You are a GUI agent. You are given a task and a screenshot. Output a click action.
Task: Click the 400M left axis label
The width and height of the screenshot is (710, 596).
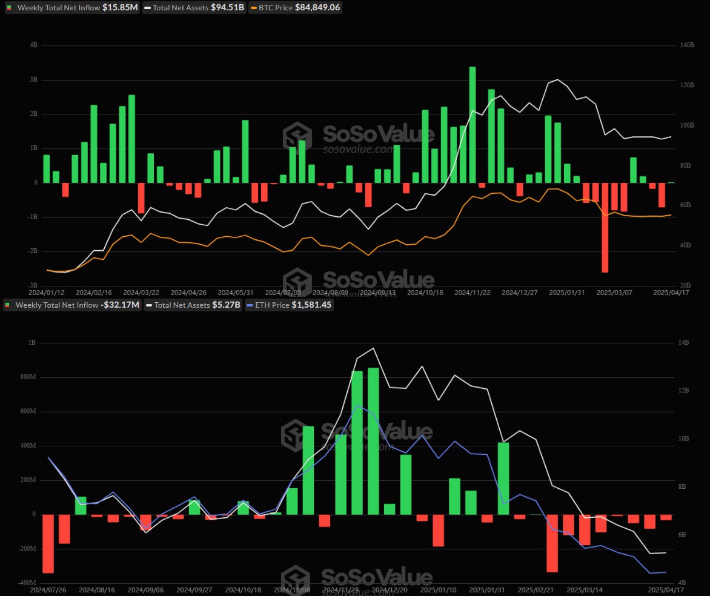pyautogui.click(x=28, y=446)
